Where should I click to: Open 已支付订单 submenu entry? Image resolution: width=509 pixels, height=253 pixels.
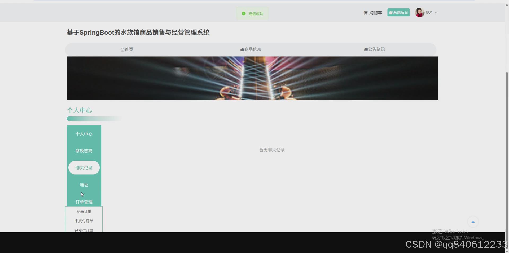(84, 230)
